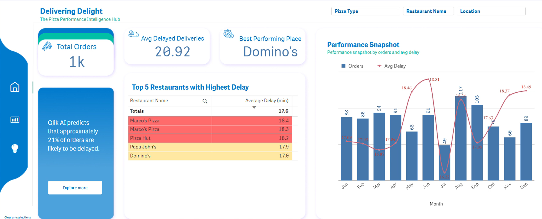Click the Dec orders bar
Viewport: 542px width, 219px height.
526,152
